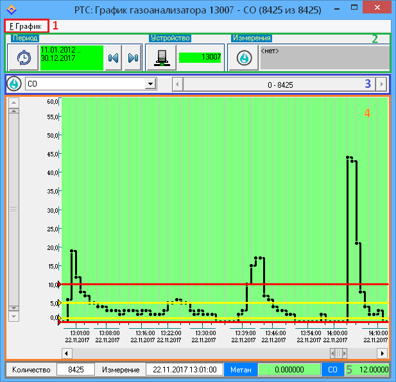Open the График menu

click(26, 26)
